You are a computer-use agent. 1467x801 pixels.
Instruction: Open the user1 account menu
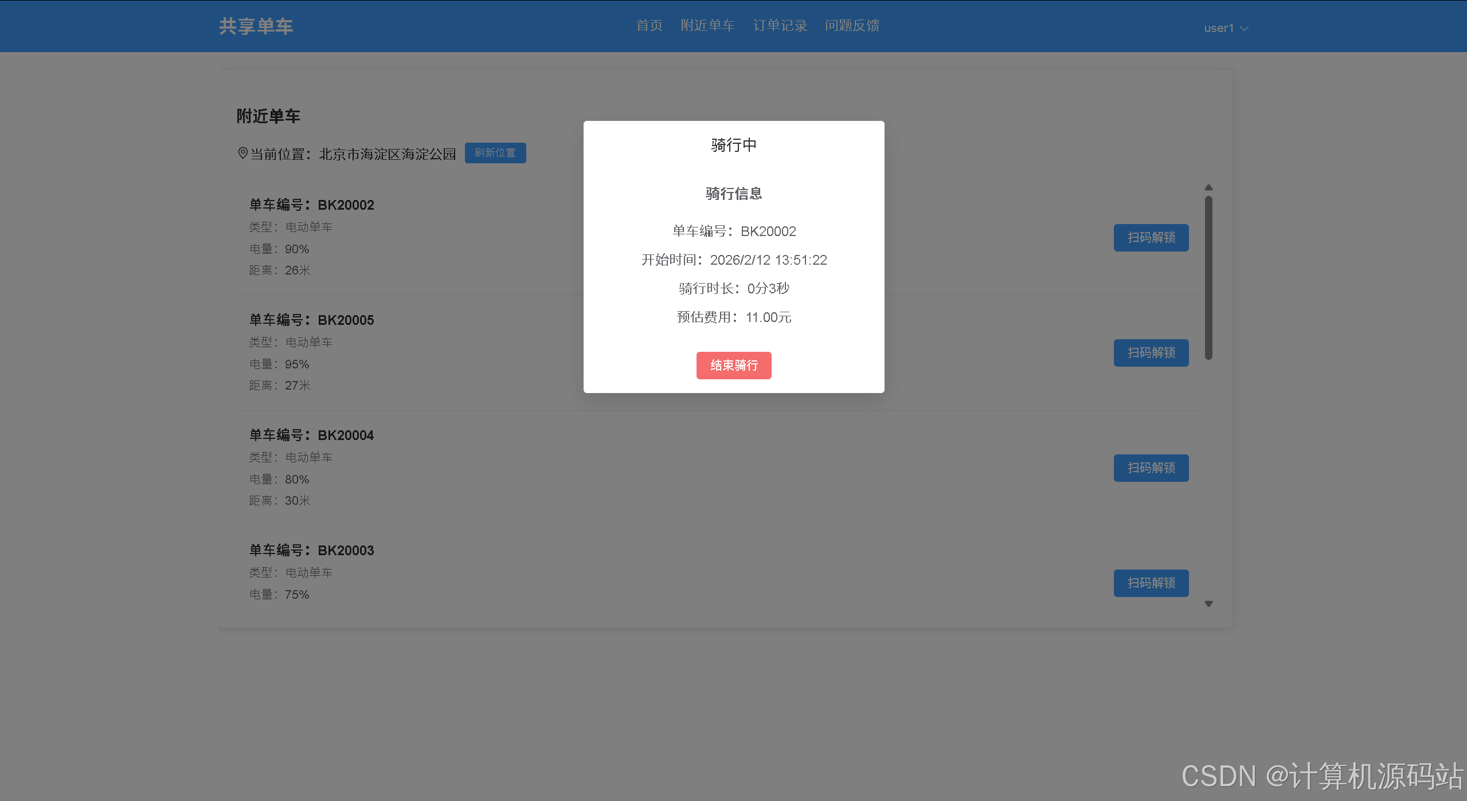point(1219,28)
